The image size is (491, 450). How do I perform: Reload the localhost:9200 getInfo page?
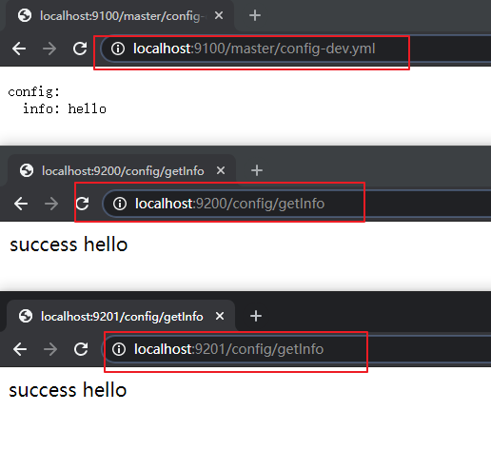[x=82, y=204]
